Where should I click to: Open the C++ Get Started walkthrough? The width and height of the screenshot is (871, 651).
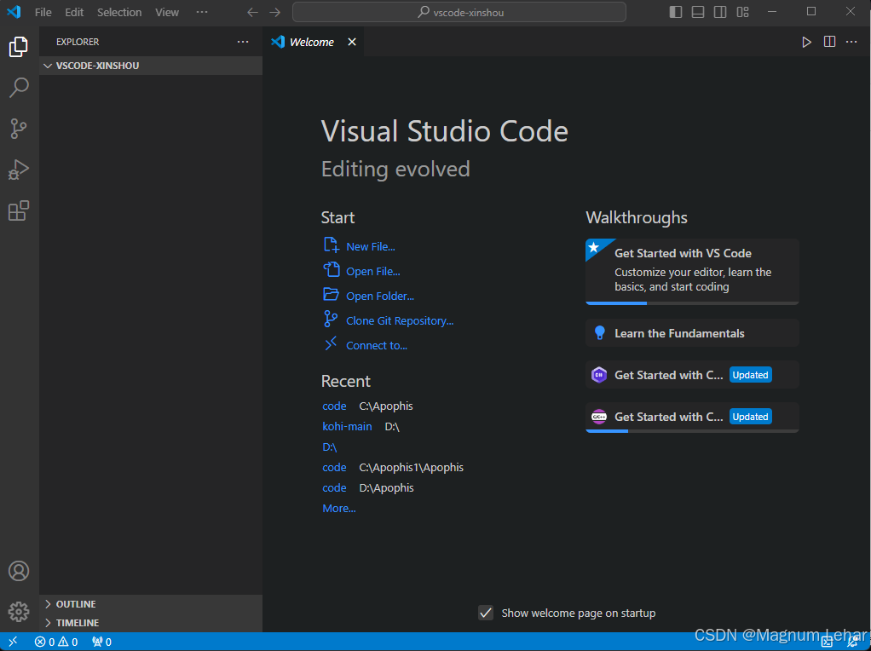point(692,418)
